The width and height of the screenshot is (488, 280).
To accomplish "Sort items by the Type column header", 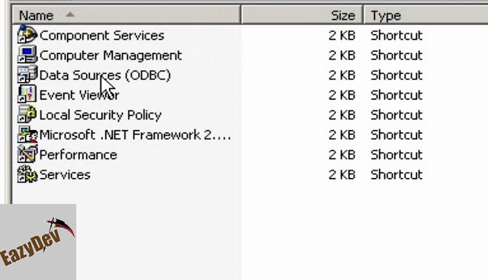I will 425,15.
